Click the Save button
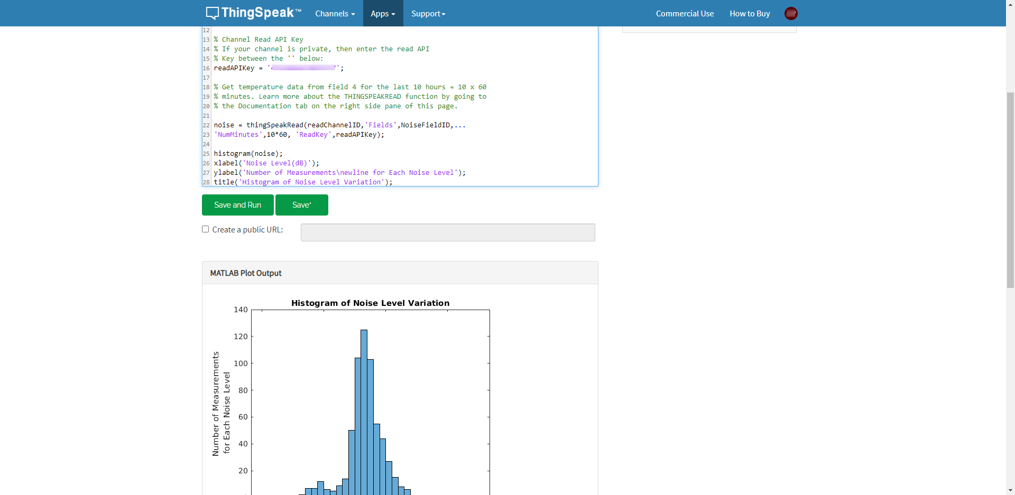This screenshot has width=1015, height=495. pos(302,205)
